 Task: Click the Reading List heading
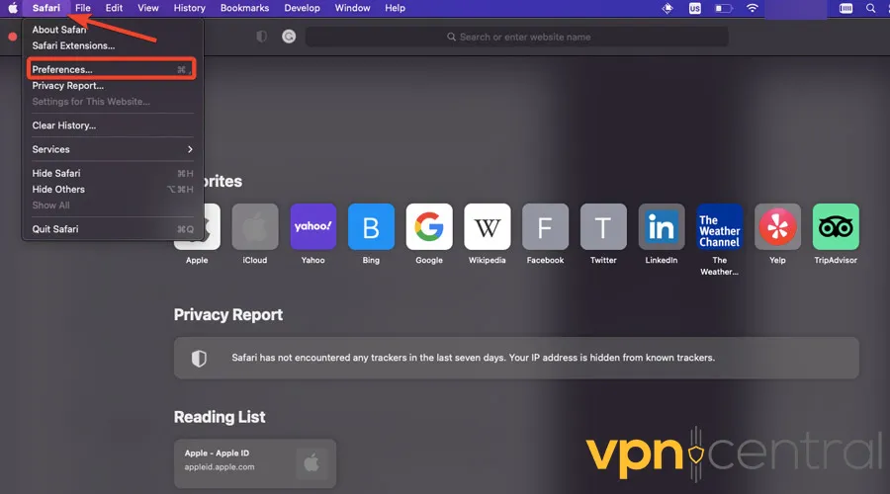tap(220, 417)
